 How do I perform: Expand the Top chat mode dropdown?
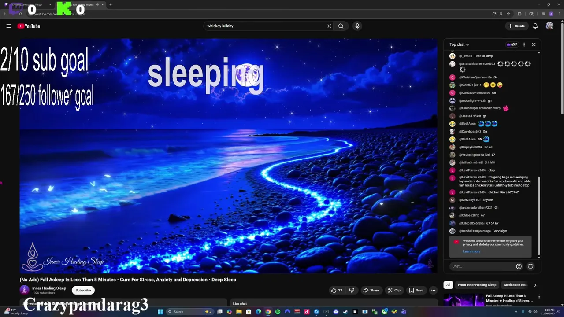tap(459, 44)
